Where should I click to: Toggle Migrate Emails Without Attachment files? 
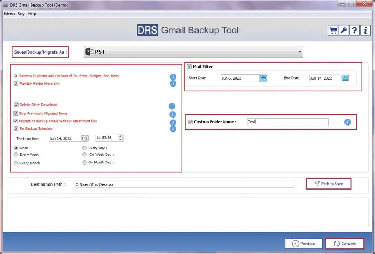(15, 121)
